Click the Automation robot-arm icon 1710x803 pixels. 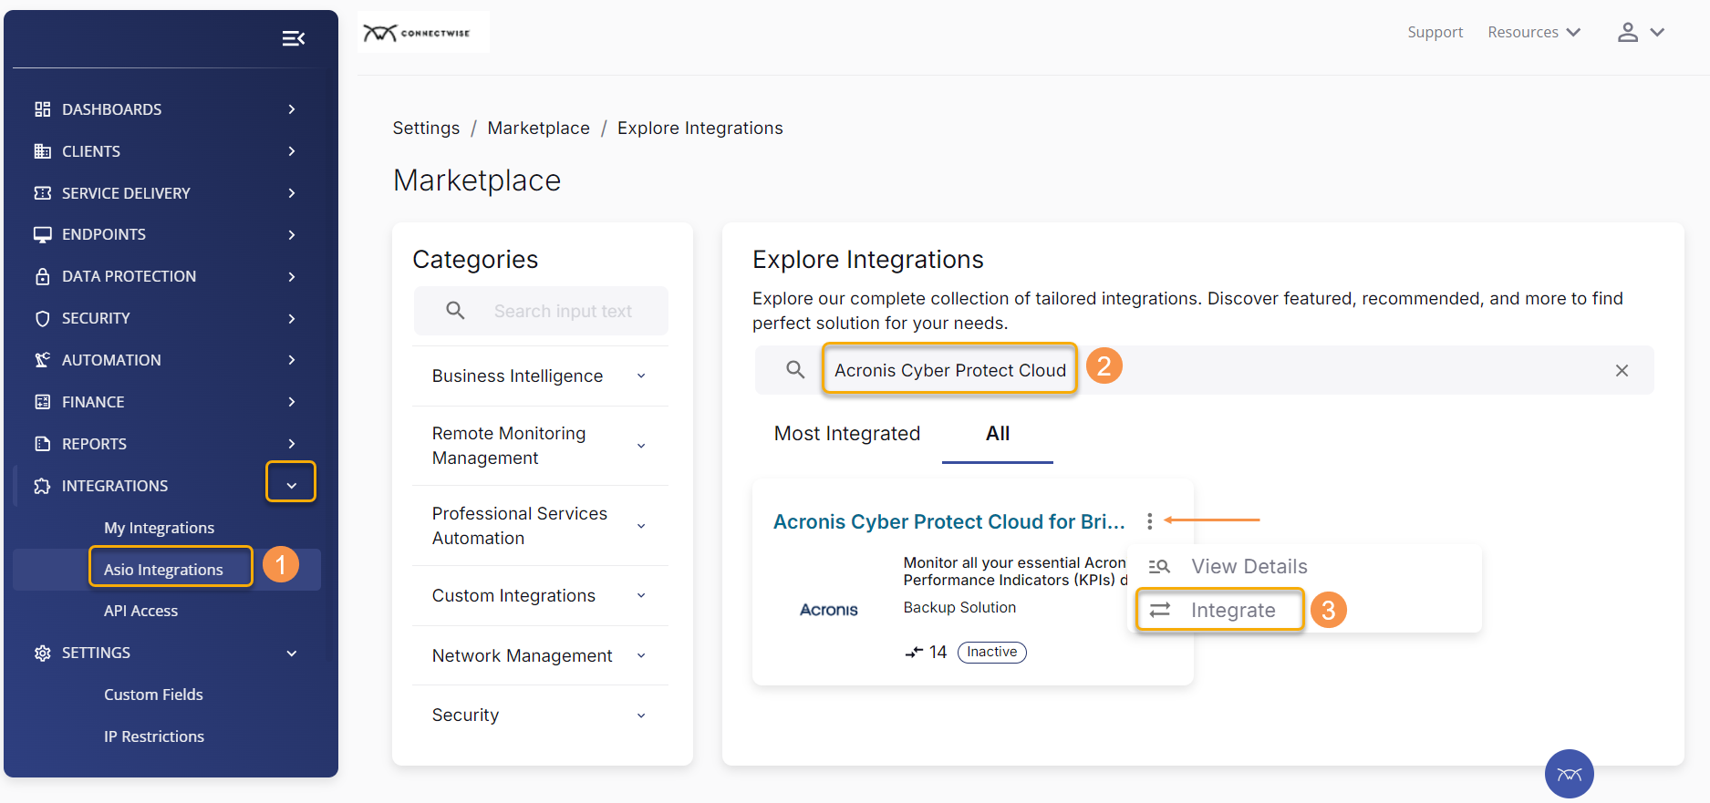(42, 360)
